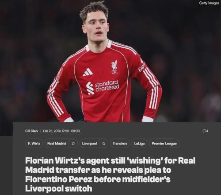
Task: Click the Feb 25, 2026 publish timestamp
Action: coord(61,131)
